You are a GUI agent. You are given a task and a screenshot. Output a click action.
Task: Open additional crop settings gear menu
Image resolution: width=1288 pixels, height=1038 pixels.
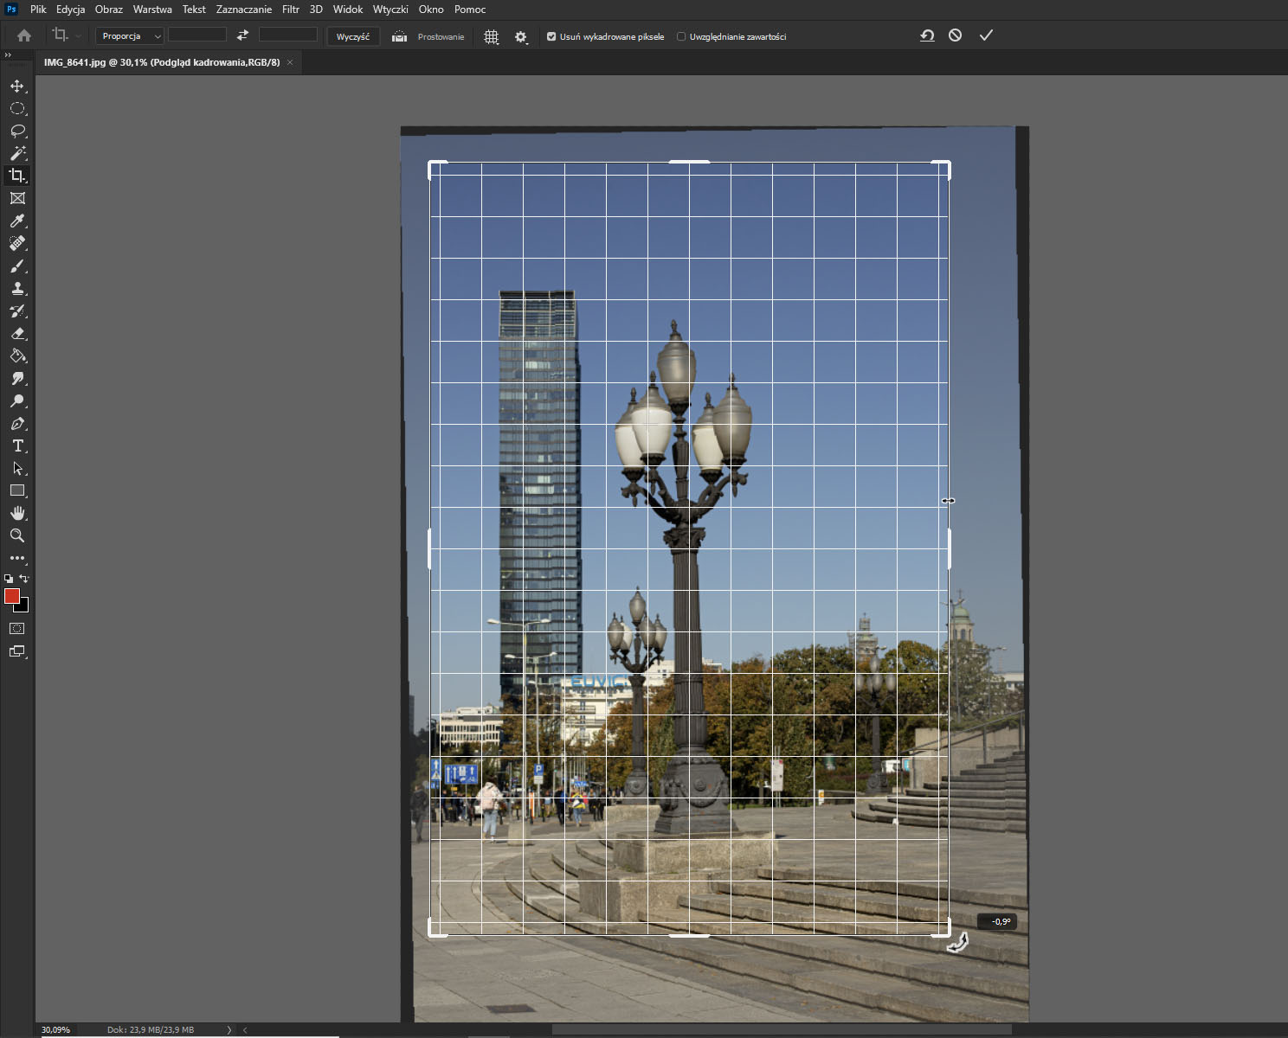tap(520, 36)
